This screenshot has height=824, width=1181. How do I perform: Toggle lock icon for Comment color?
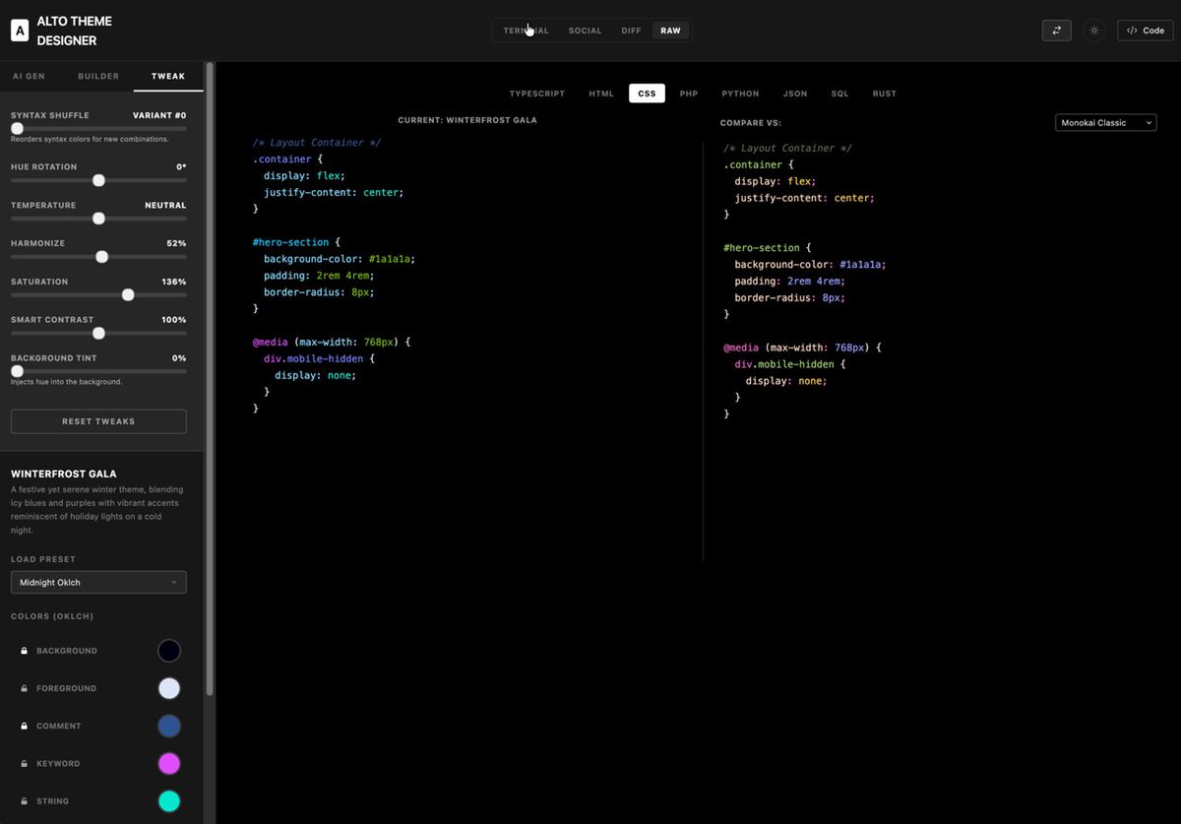click(24, 726)
